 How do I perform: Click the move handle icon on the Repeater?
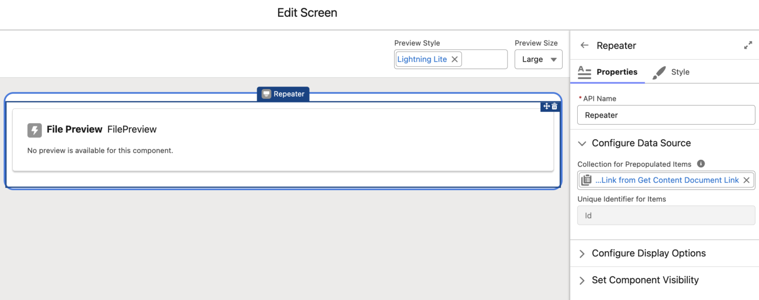(x=546, y=106)
